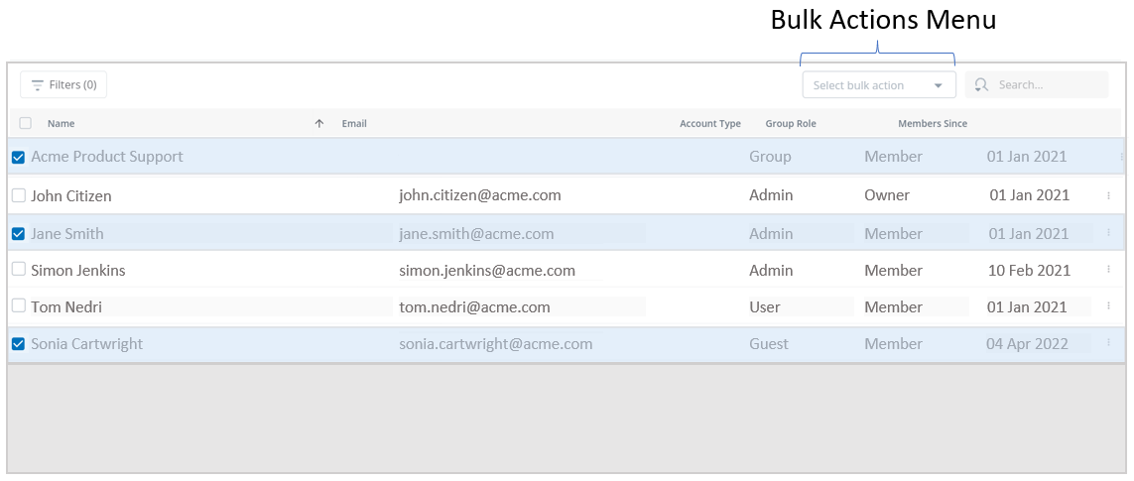Image resolution: width=1134 pixels, height=481 pixels.
Task: Open row menu for Acme Product Support
Action: pos(1121,157)
